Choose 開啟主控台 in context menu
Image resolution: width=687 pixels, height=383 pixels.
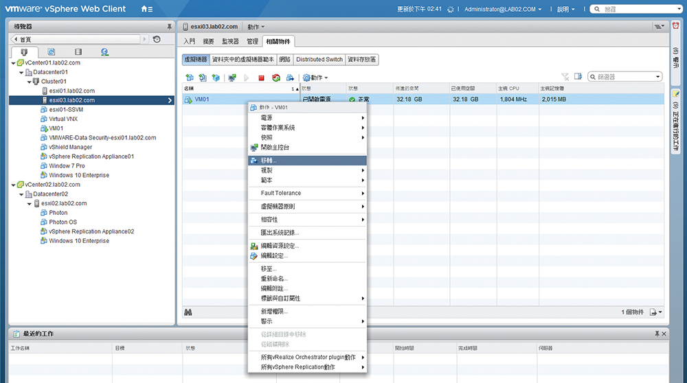tap(307, 148)
